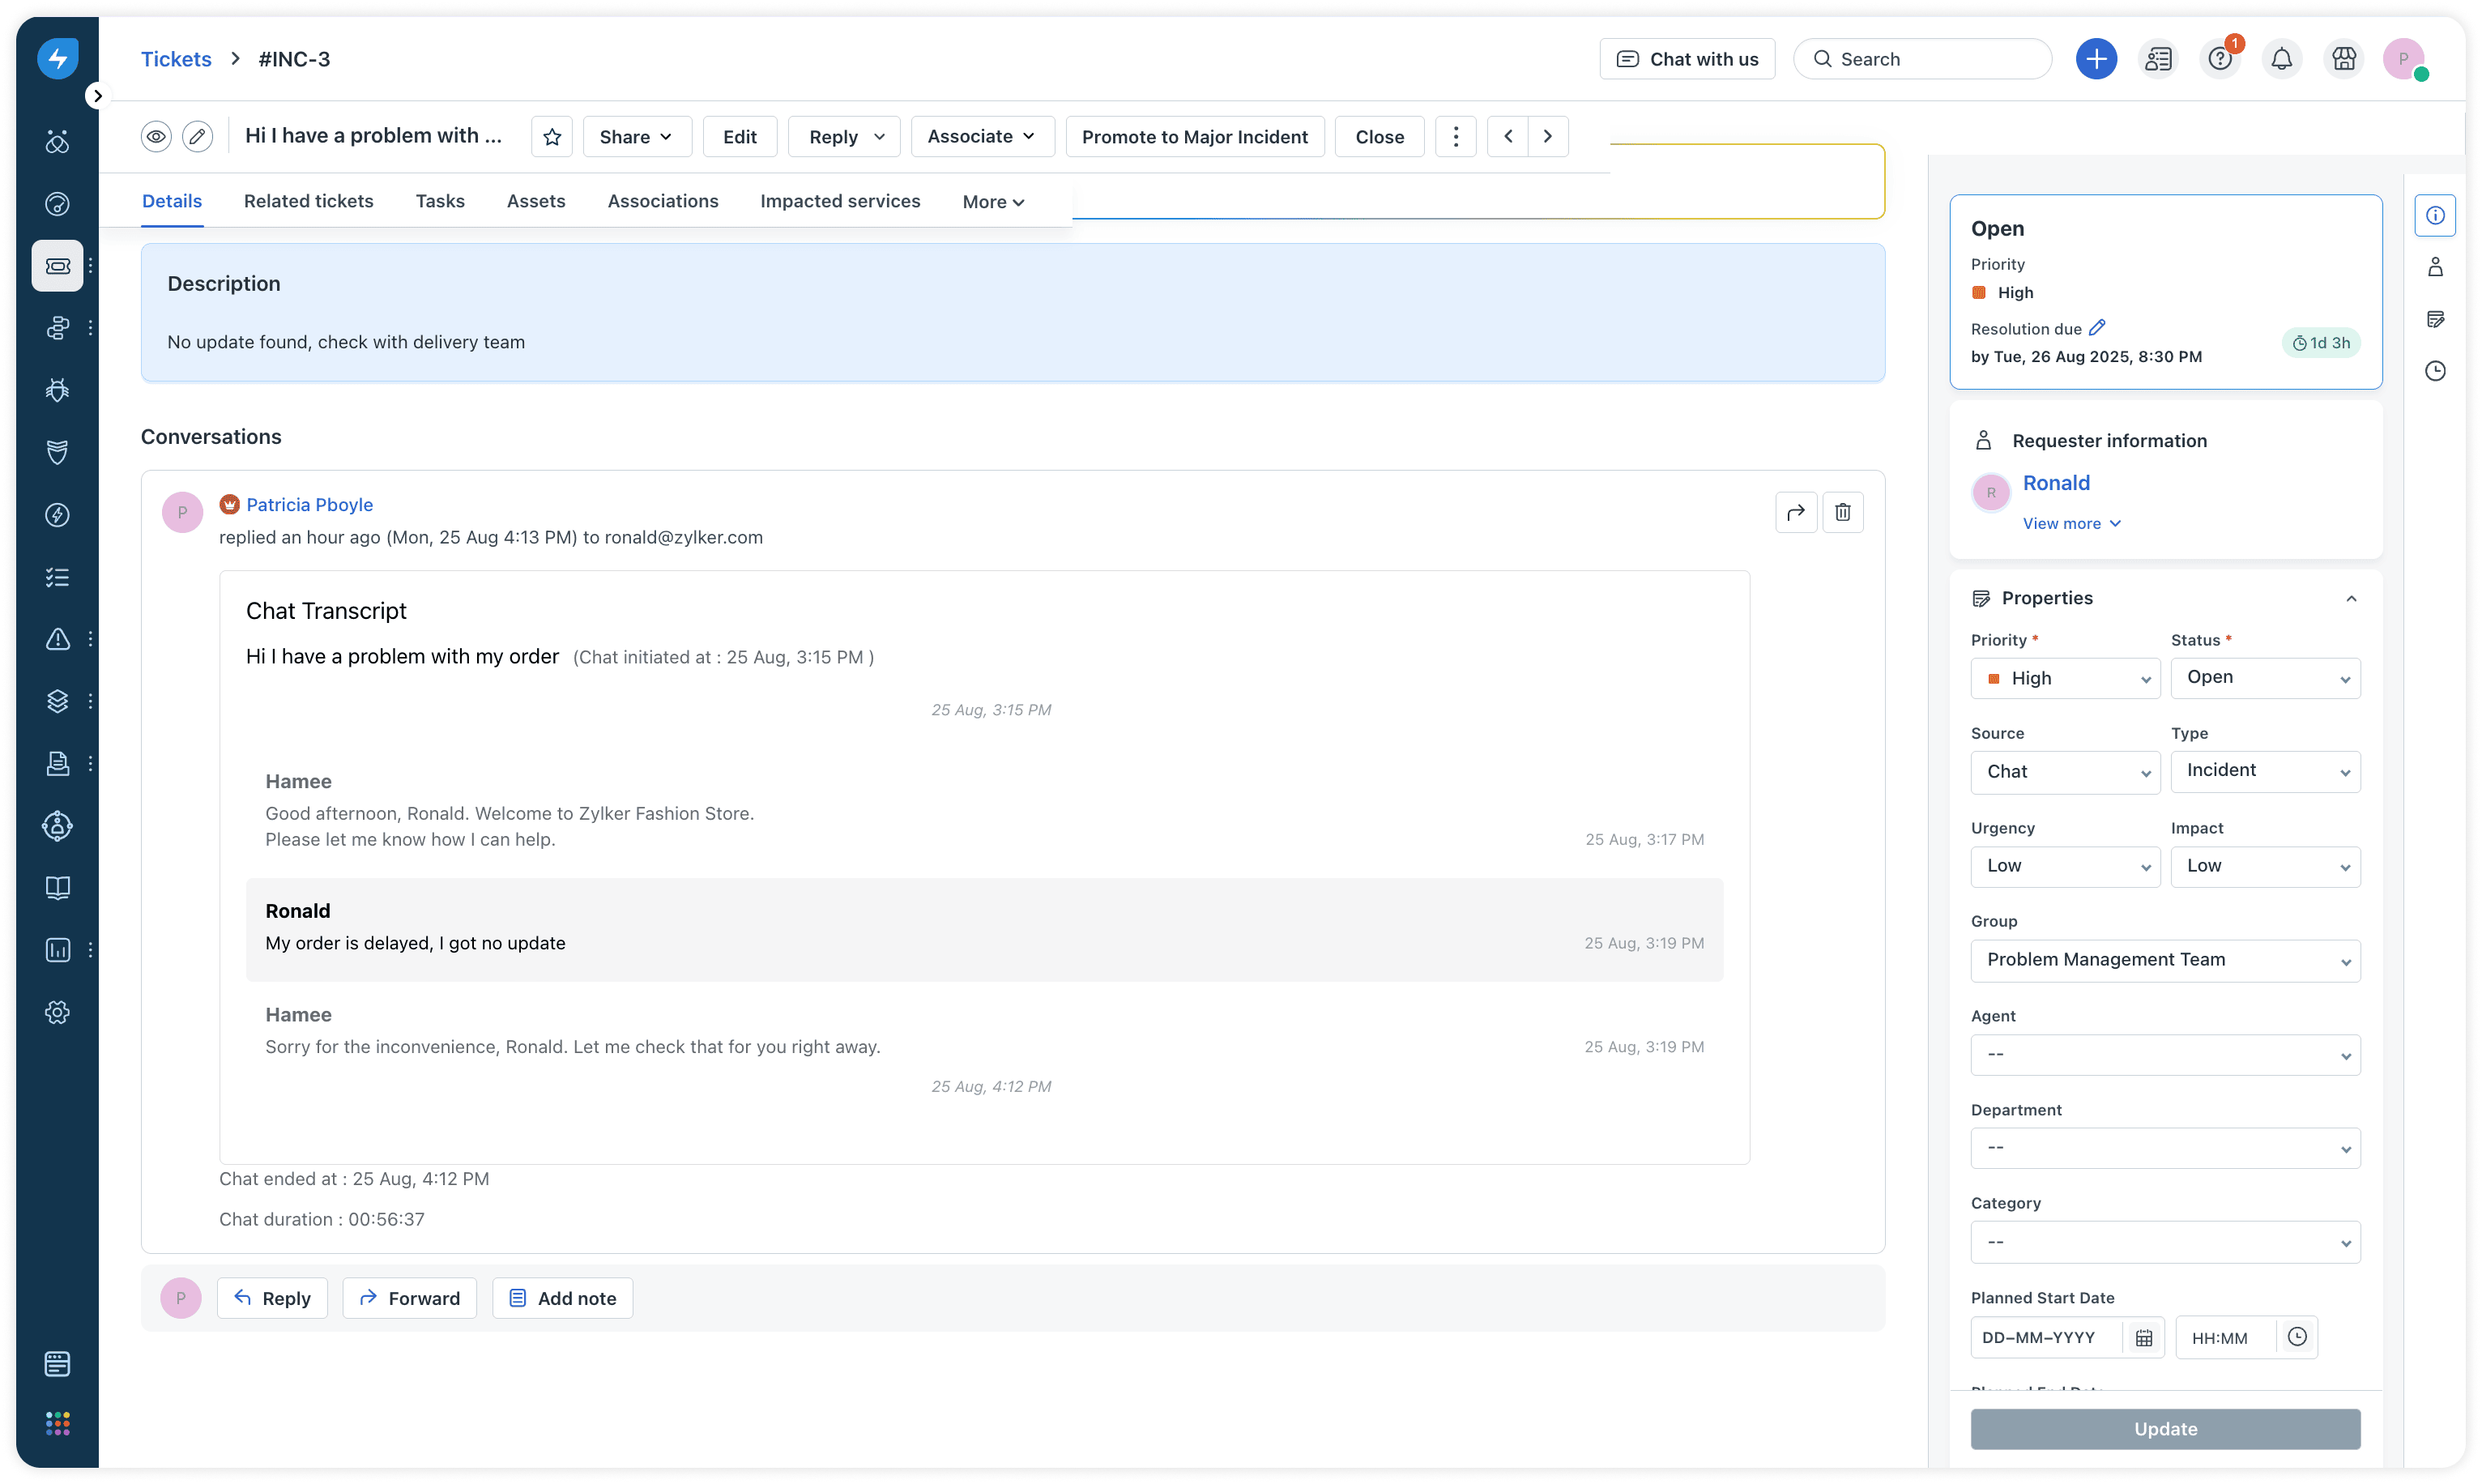Open the Admin settings gear in the sidebar
Viewport: 2482px width, 1484px height.
pyautogui.click(x=58, y=1012)
